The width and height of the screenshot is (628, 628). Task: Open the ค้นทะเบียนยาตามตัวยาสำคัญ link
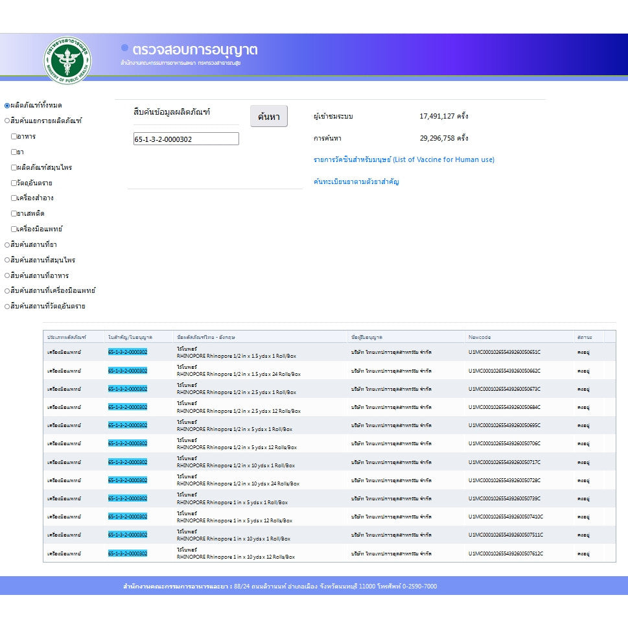[356, 181]
